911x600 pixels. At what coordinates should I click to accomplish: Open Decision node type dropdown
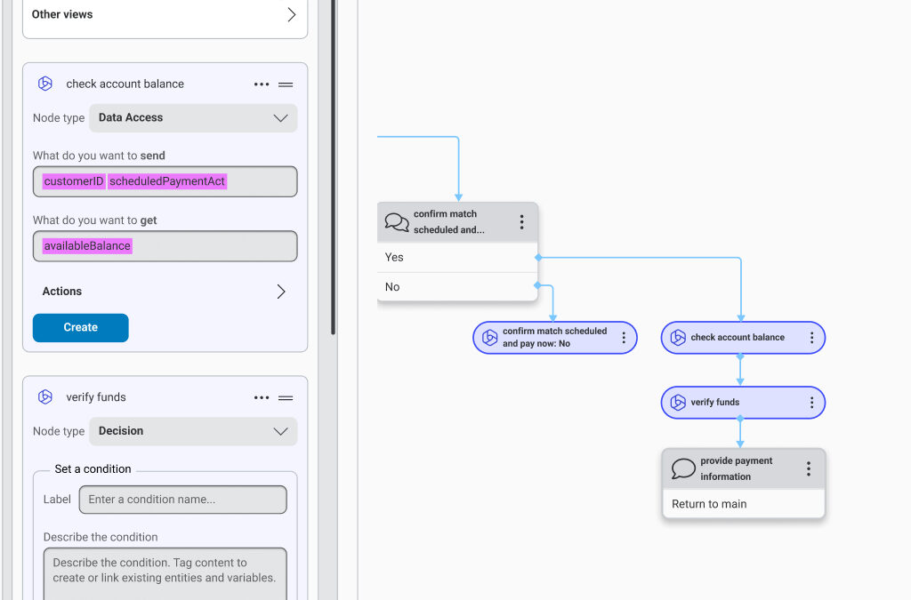coord(193,431)
